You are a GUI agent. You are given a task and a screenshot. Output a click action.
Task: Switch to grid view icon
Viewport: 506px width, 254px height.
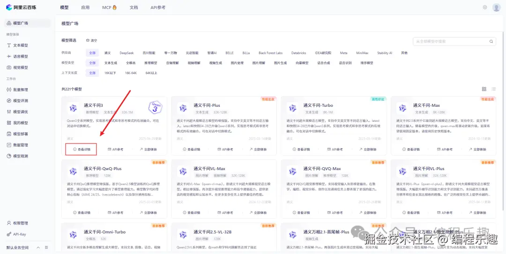[x=484, y=89]
